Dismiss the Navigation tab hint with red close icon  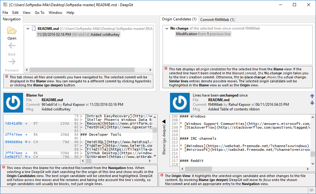(7, 76)
